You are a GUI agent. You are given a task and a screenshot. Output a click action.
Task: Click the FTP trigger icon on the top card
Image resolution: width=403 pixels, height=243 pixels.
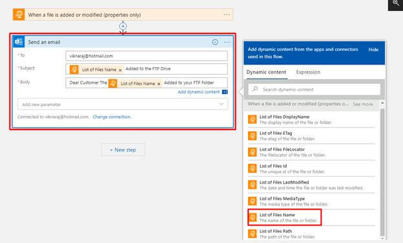(x=19, y=15)
